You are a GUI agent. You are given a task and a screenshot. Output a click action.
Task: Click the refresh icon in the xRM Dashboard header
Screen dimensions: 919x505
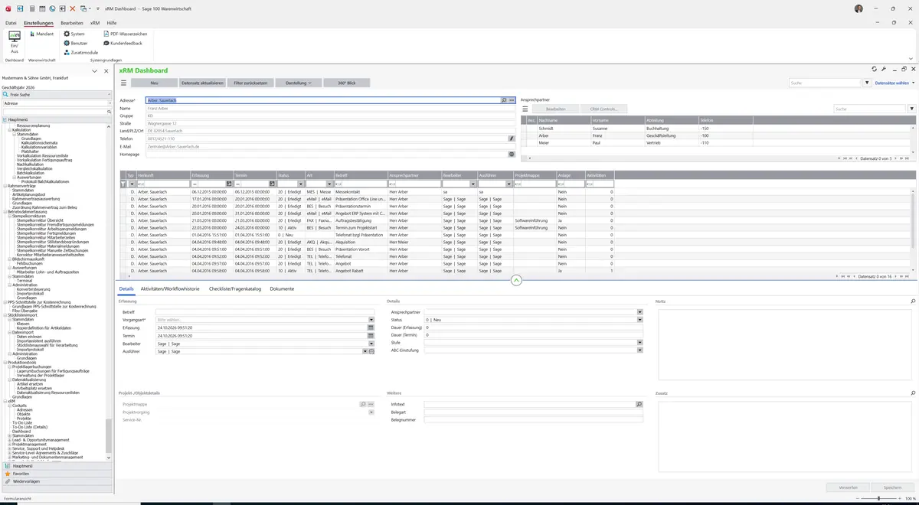point(874,69)
